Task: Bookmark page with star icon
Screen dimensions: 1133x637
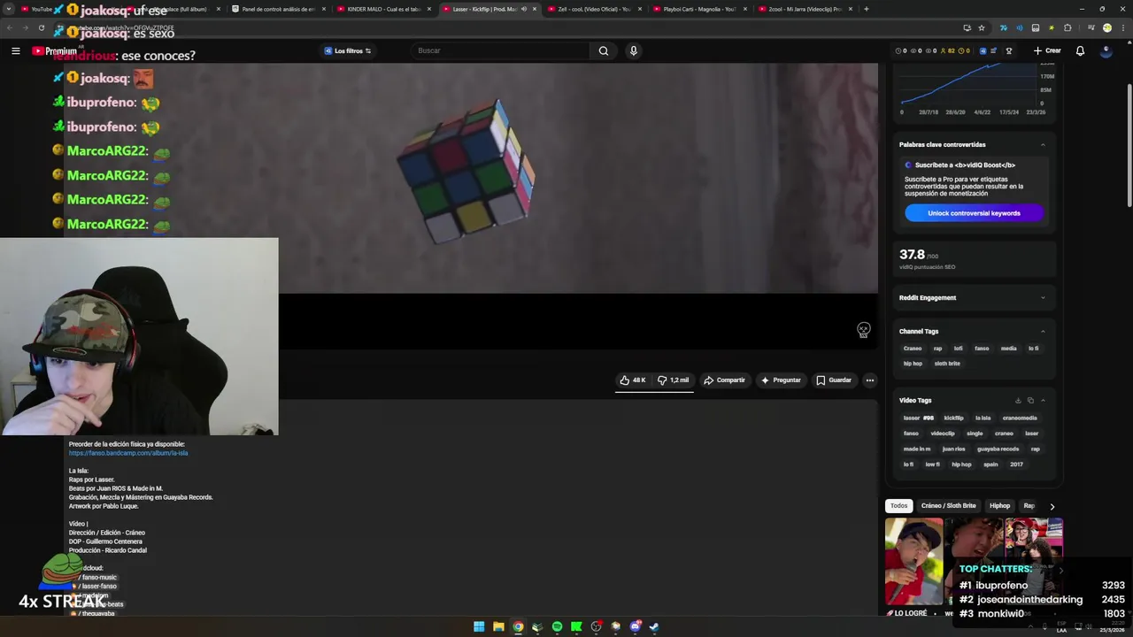Action: pyautogui.click(x=981, y=28)
